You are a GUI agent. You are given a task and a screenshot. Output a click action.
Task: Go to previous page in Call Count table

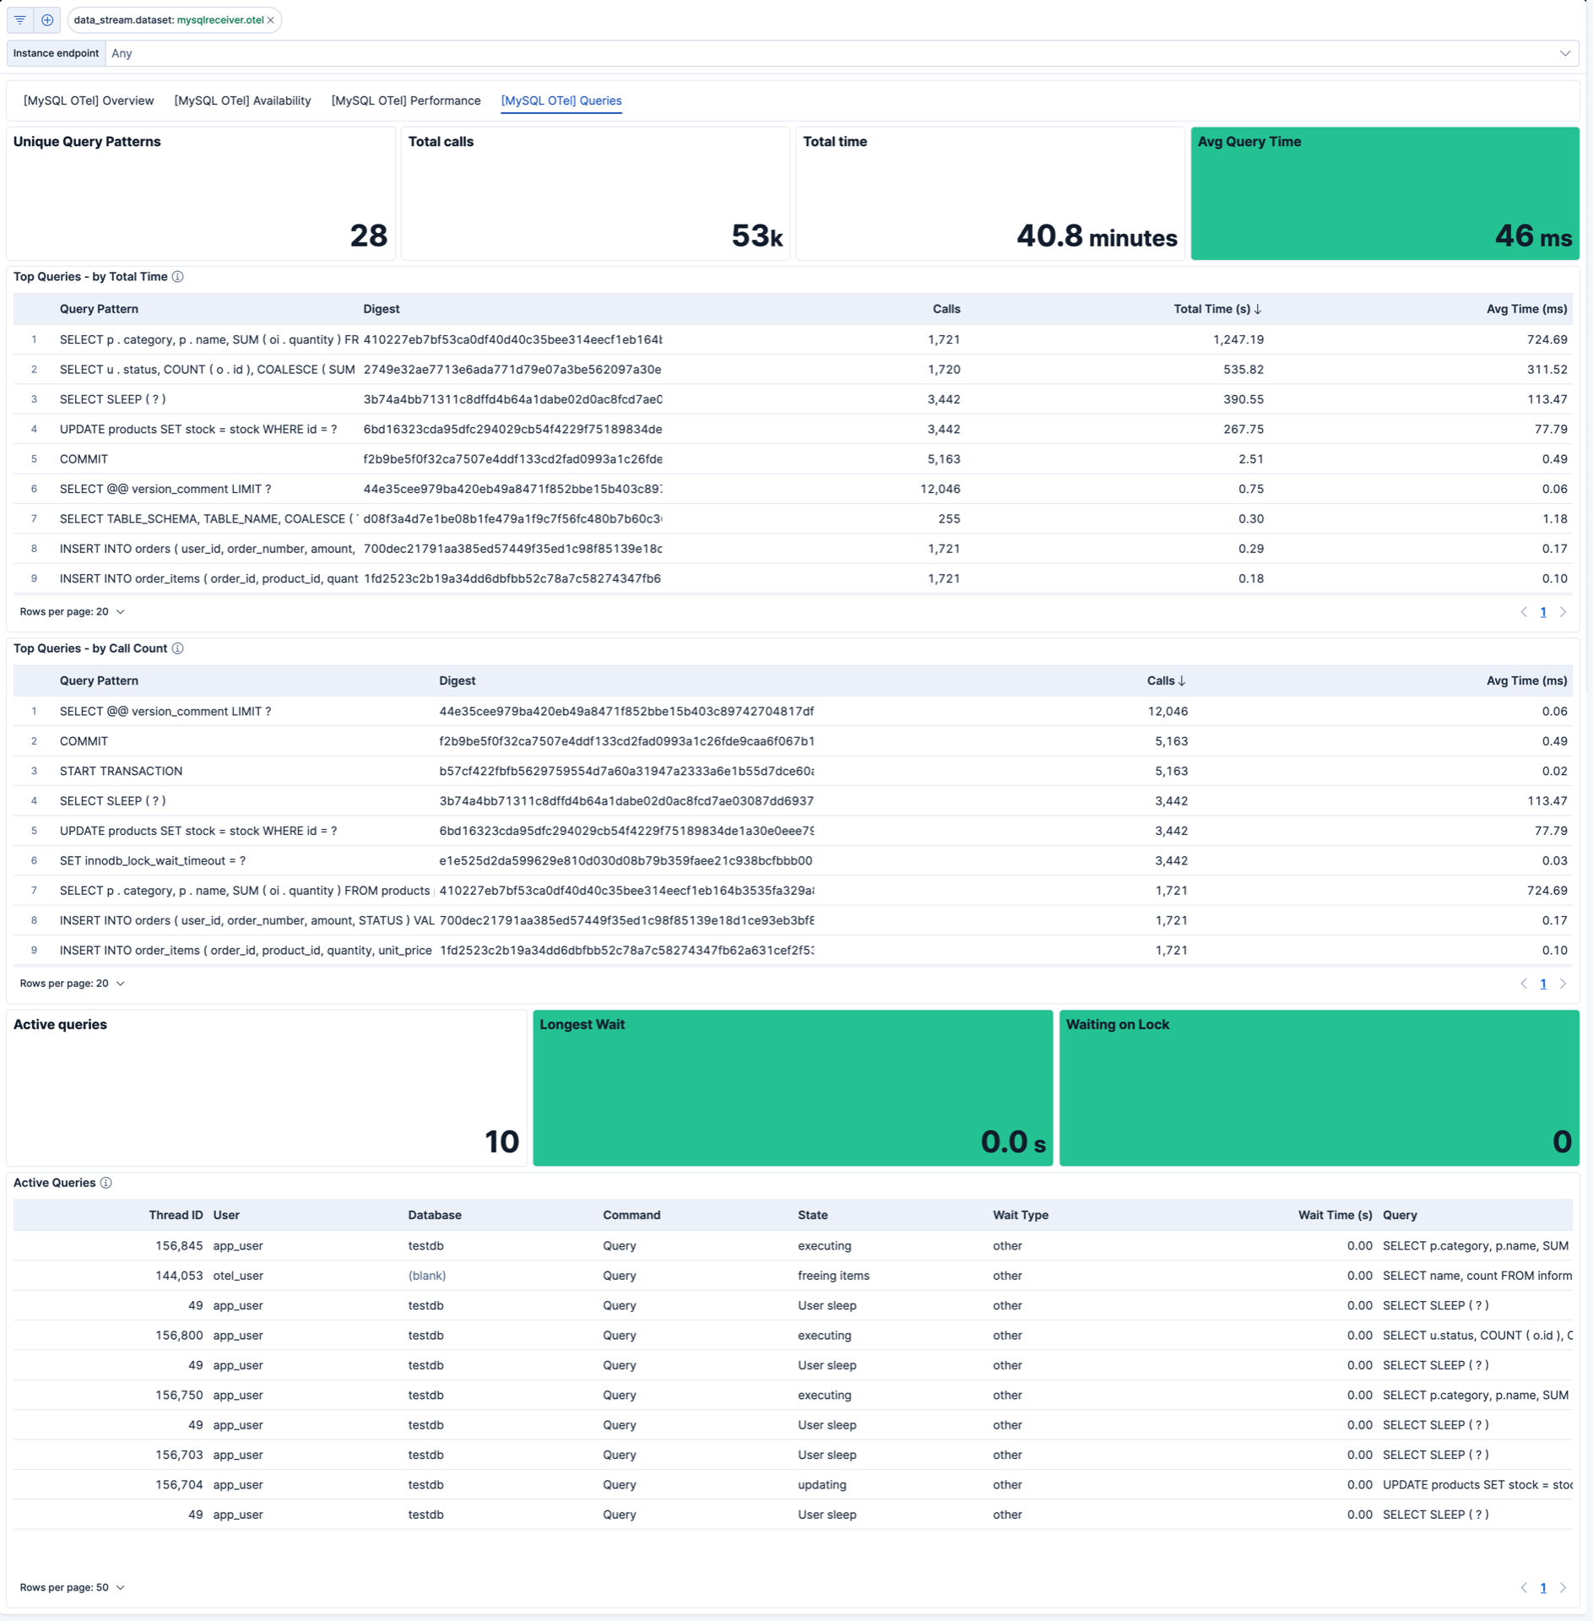[1524, 984]
